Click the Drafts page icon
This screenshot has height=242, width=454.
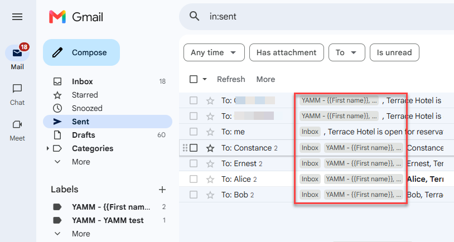[57, 135]
